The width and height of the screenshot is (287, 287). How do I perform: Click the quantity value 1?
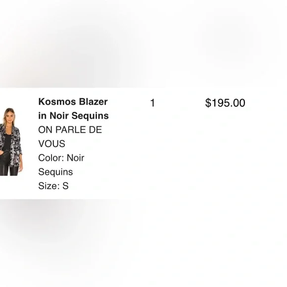coord(152,103)
